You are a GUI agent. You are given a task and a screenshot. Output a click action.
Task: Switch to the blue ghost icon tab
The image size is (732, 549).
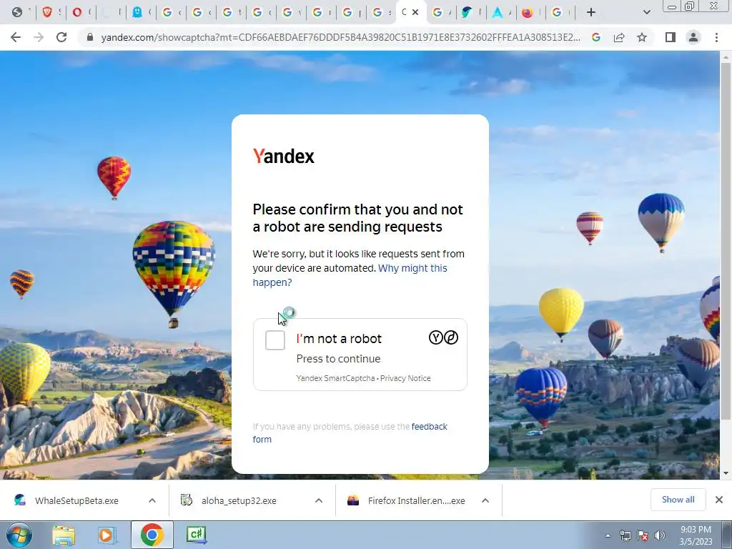(137, 13)
